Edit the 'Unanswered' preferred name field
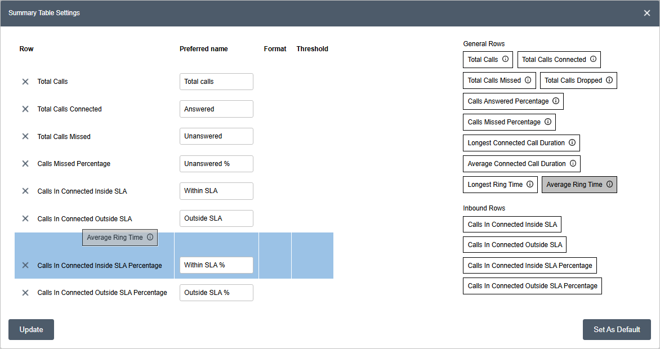 [216, 136]
